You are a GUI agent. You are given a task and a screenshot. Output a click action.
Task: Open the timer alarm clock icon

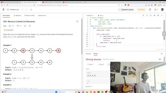(150, 10)
